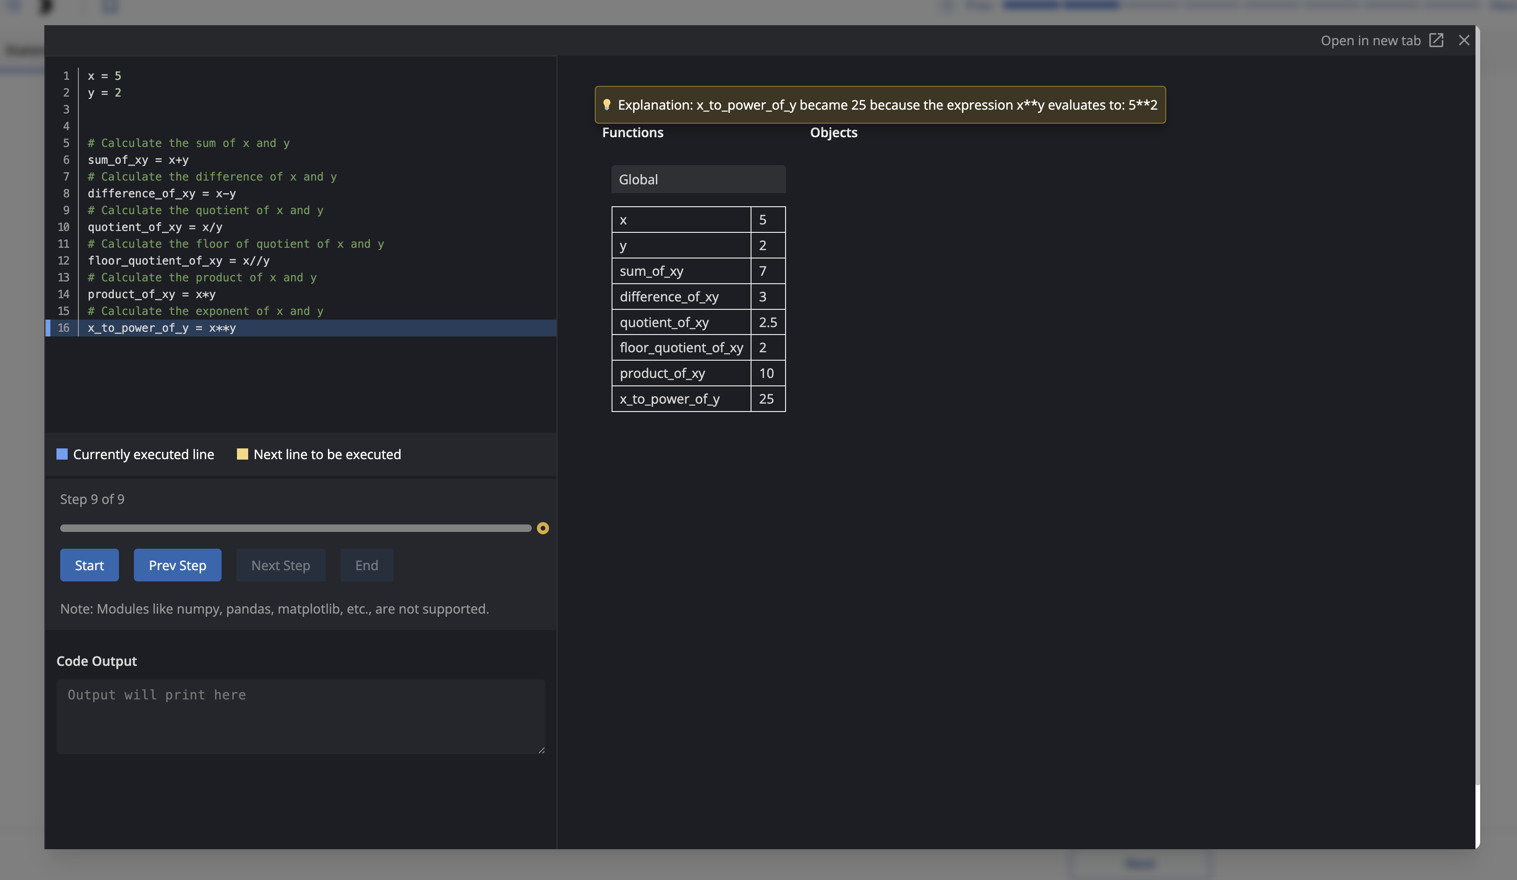1517x880 pixels.
Task: Click line number 10 in the gutter
Action: [64, 227]
